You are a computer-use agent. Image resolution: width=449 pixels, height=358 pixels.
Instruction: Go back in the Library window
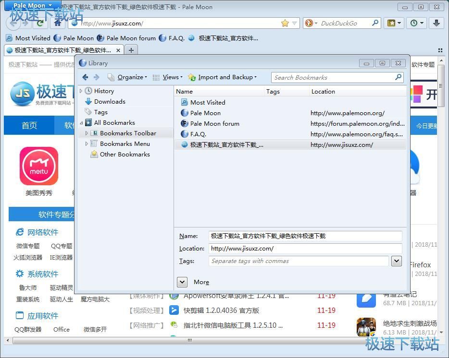tap(85, 77)
